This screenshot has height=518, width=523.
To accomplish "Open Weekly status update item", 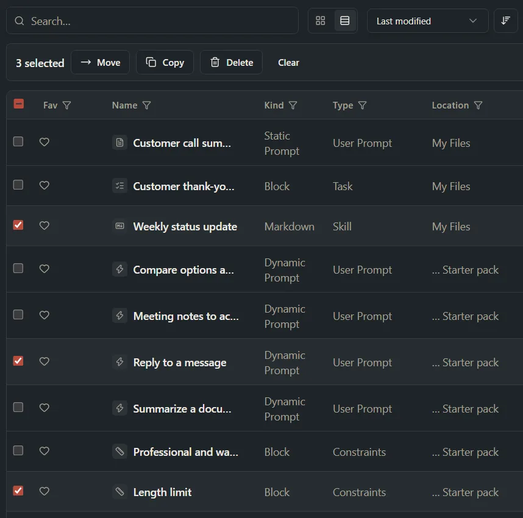I will (x=185, y=227).
